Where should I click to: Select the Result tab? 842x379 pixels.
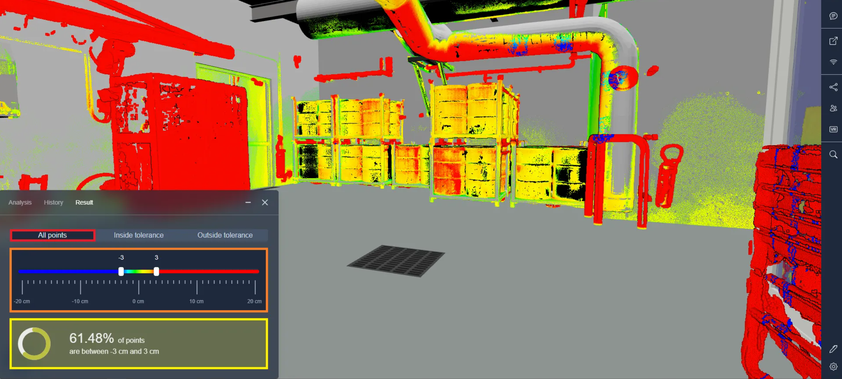(84, 203)
